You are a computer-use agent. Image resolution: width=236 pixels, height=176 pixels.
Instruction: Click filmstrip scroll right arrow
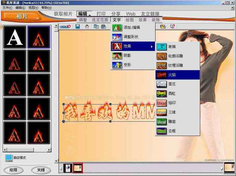point(222,168)
